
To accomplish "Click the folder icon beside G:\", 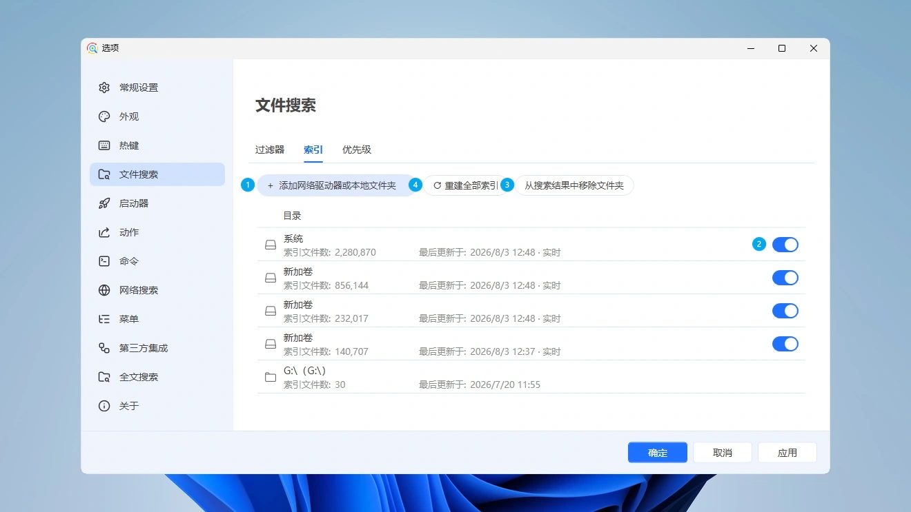I will click(x=271, y=377).
